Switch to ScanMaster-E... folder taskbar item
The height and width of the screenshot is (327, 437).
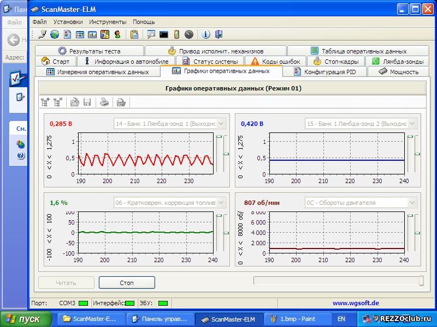click(91, 319)
